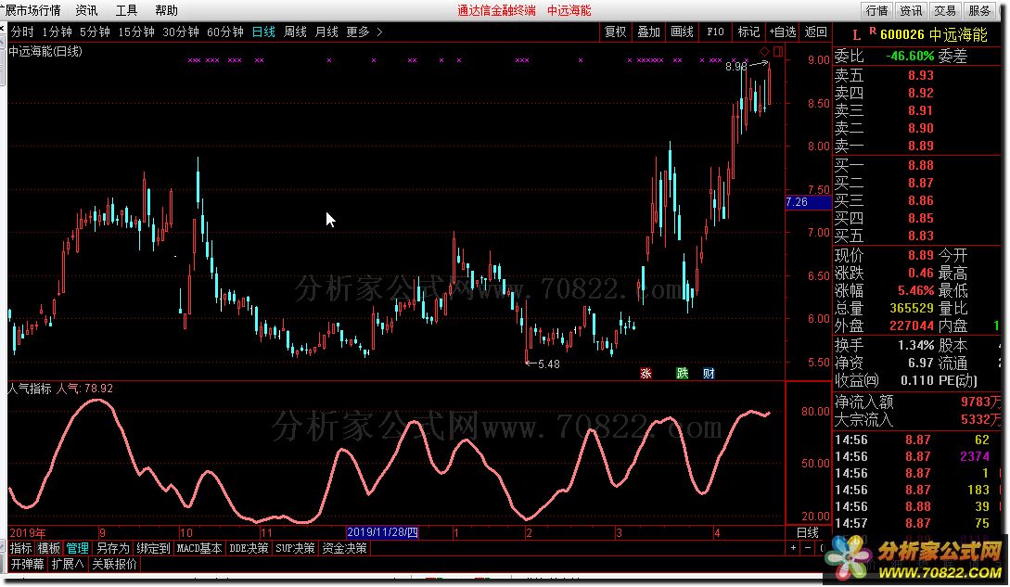
Task: Click the 净流入额 9783万 row
Action: pyautogui.click(x=917, y=402)
